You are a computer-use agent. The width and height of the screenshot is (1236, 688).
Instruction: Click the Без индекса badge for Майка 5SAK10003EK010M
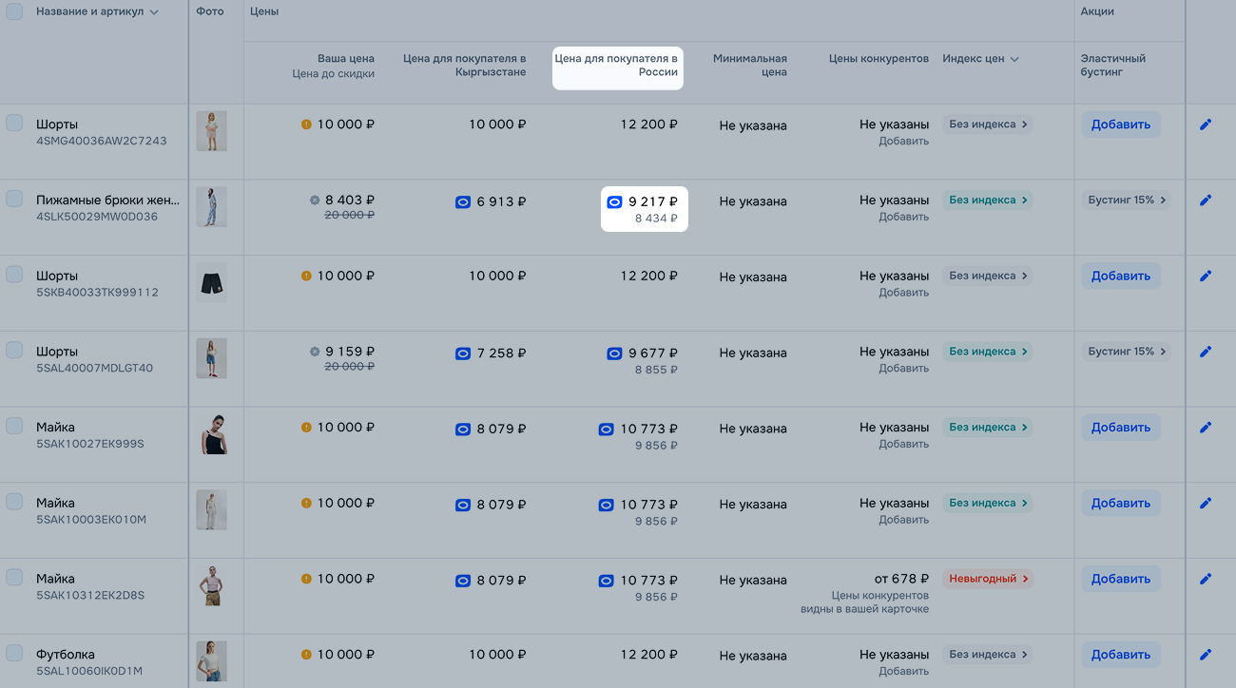pos(987,503)
